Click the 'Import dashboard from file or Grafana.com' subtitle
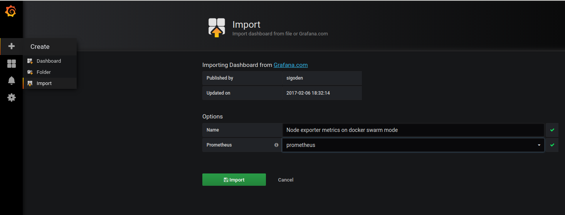This screenshot has height=215, width=565. coord(280,34)
